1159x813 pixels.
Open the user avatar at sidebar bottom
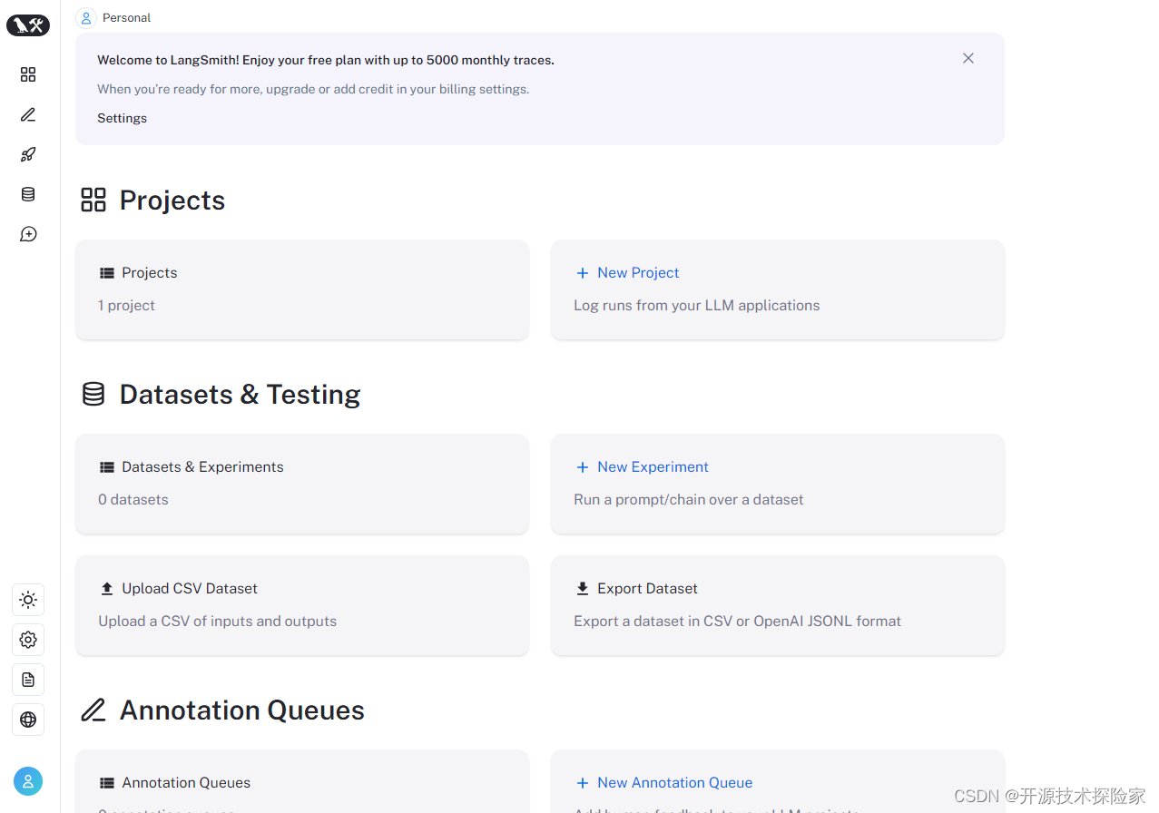pos(28,781)
